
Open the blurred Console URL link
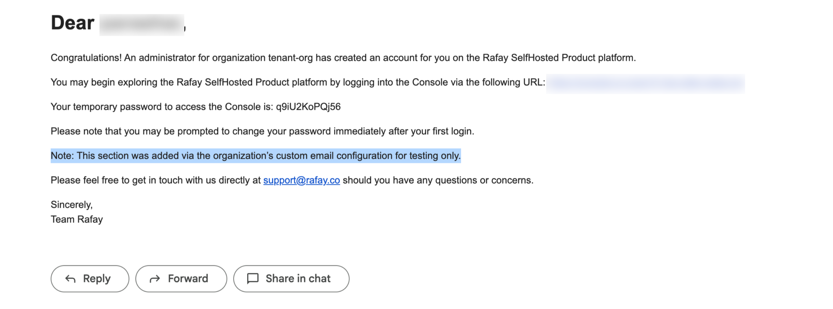(x=645, y=83)
